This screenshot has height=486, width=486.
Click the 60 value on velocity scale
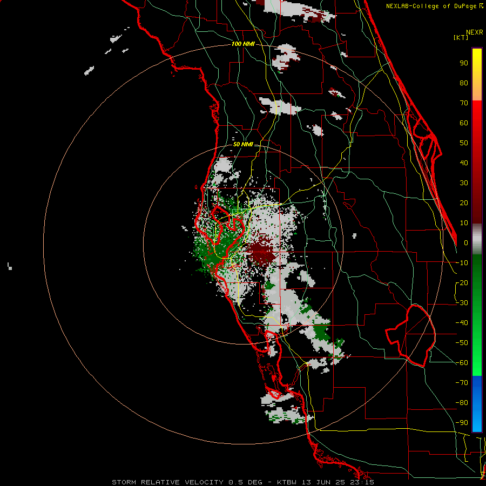[x=464, y=123]
